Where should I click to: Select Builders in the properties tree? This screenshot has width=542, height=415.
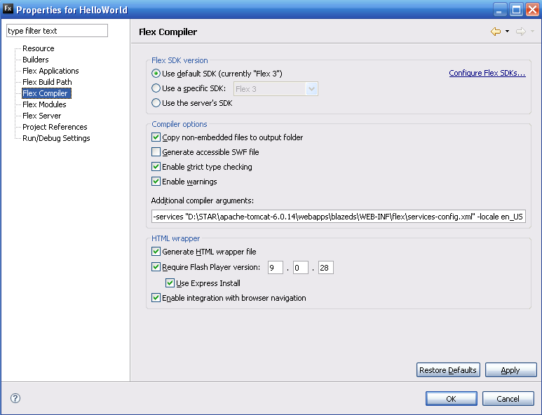coord(36,60)
